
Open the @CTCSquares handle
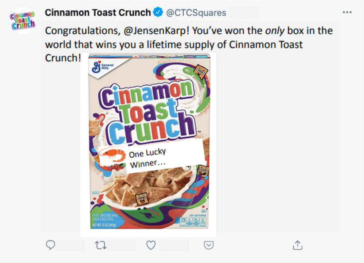tap(196, 13)
